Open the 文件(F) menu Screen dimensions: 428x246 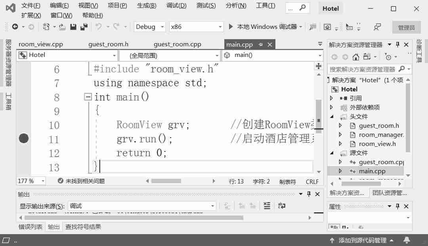pos(31,6)
